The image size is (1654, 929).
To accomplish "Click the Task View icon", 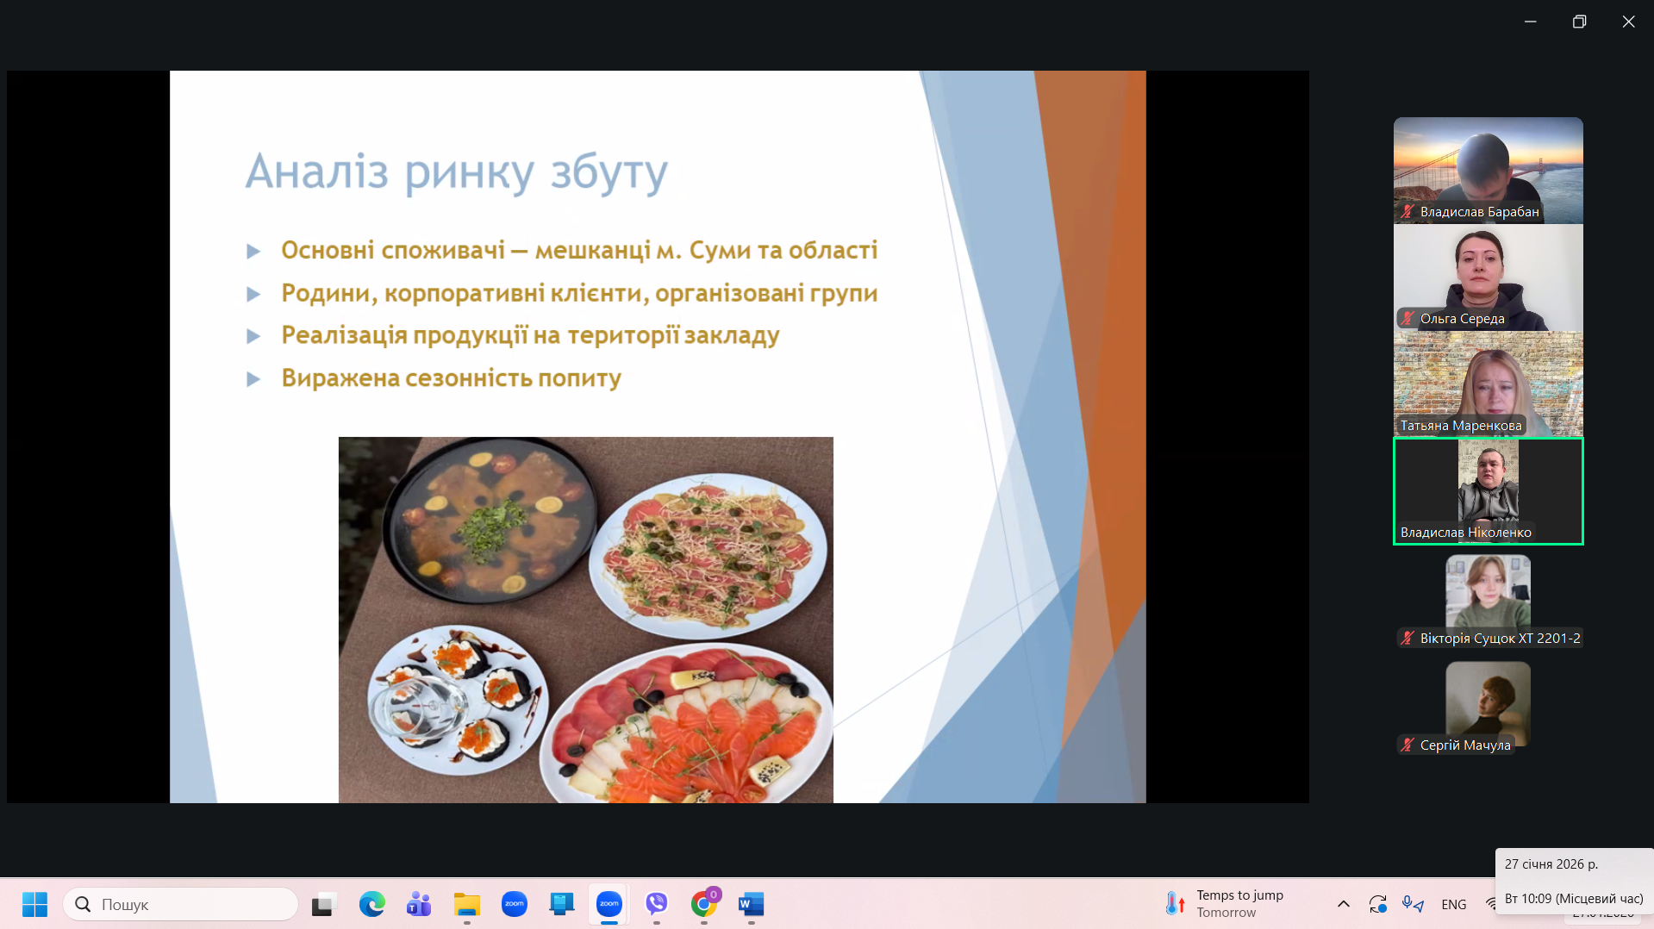I will point(323,904).
